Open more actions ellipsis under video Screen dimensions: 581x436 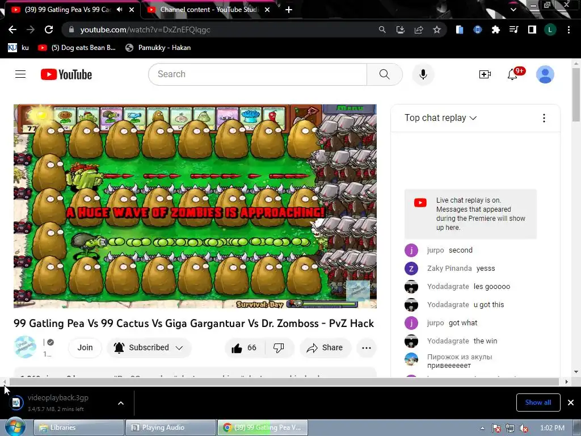tap(367, 348)
